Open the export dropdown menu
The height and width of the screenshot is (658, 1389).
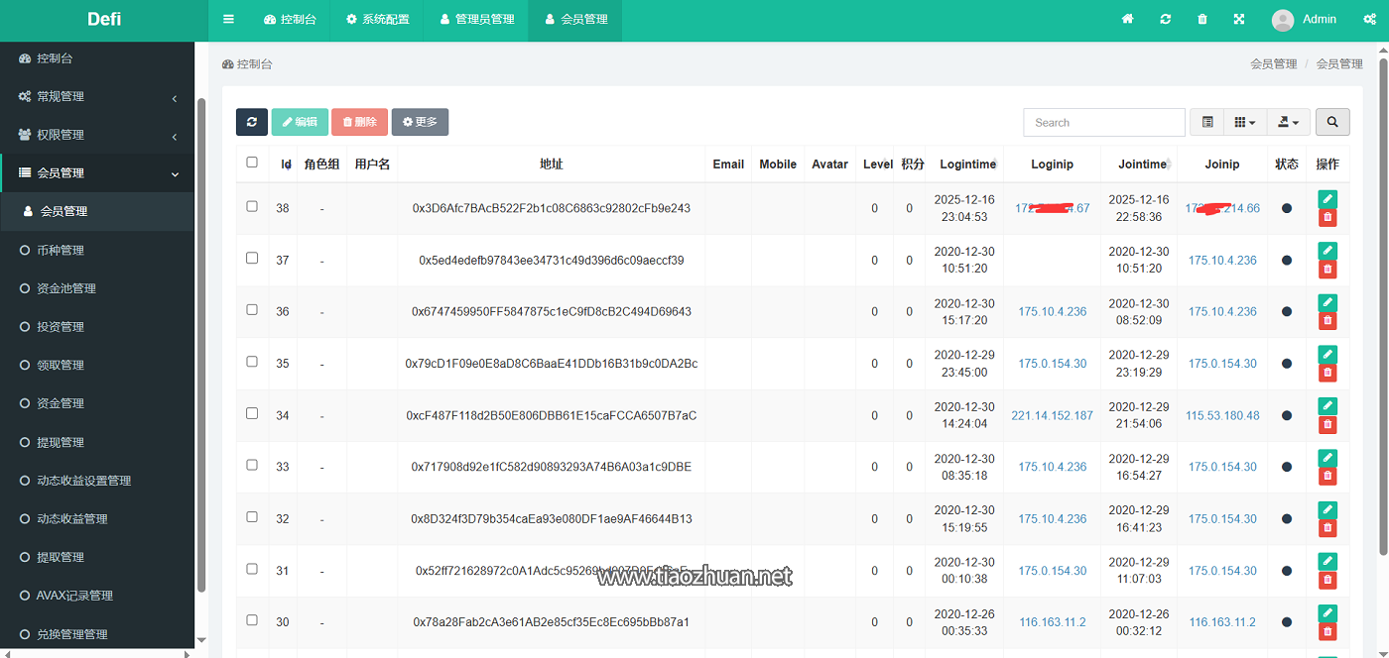click(x=1288, y=122)
